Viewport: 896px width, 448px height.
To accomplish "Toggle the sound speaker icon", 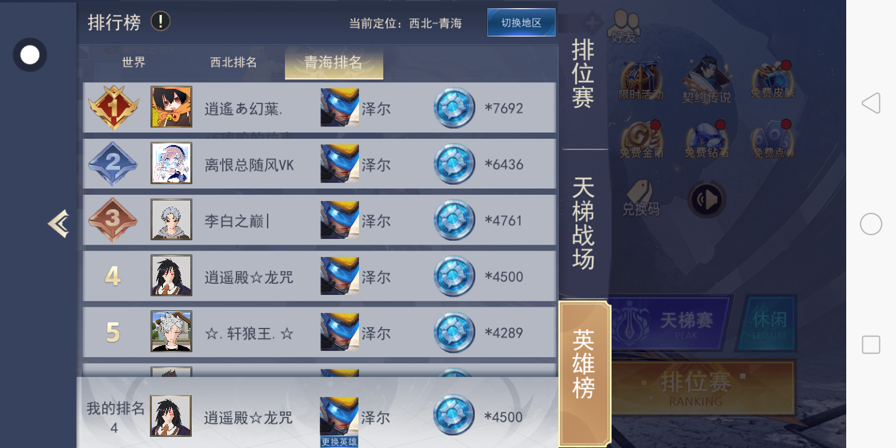I will coord(707,200).
